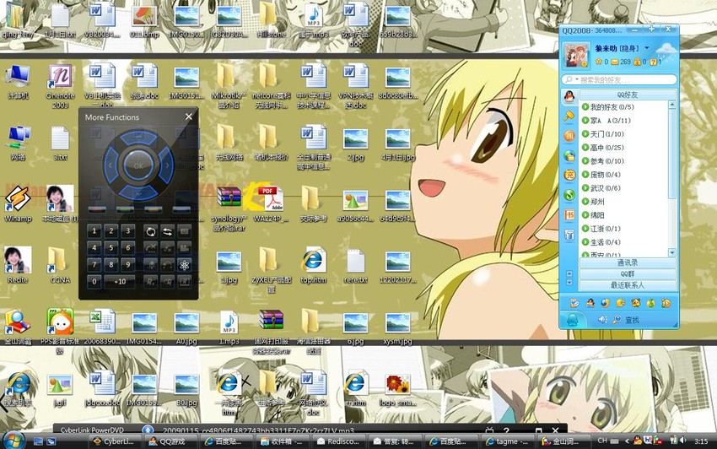
Task: Toggle the QQ sound speaker icon
Action: coord(602,320)
